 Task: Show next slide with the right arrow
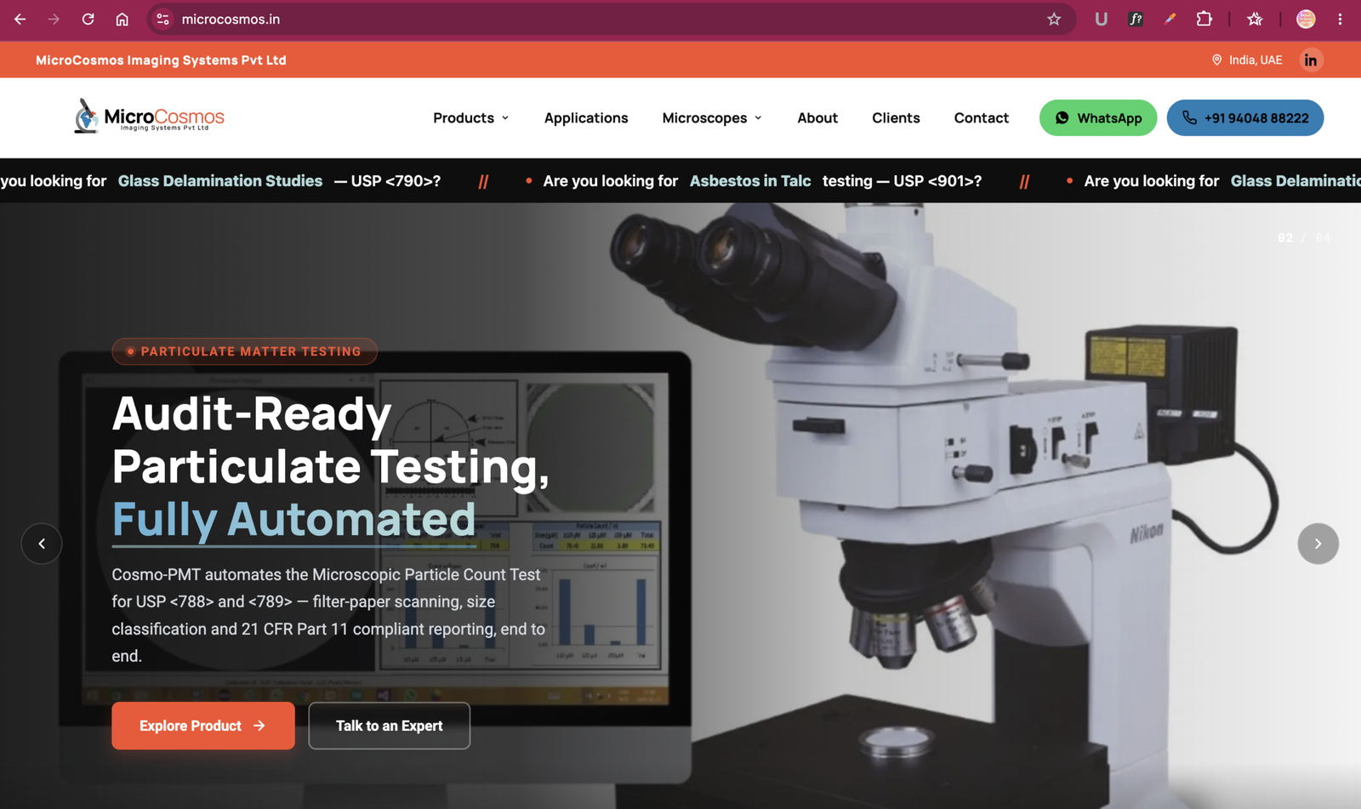(x=1318, y=544)
